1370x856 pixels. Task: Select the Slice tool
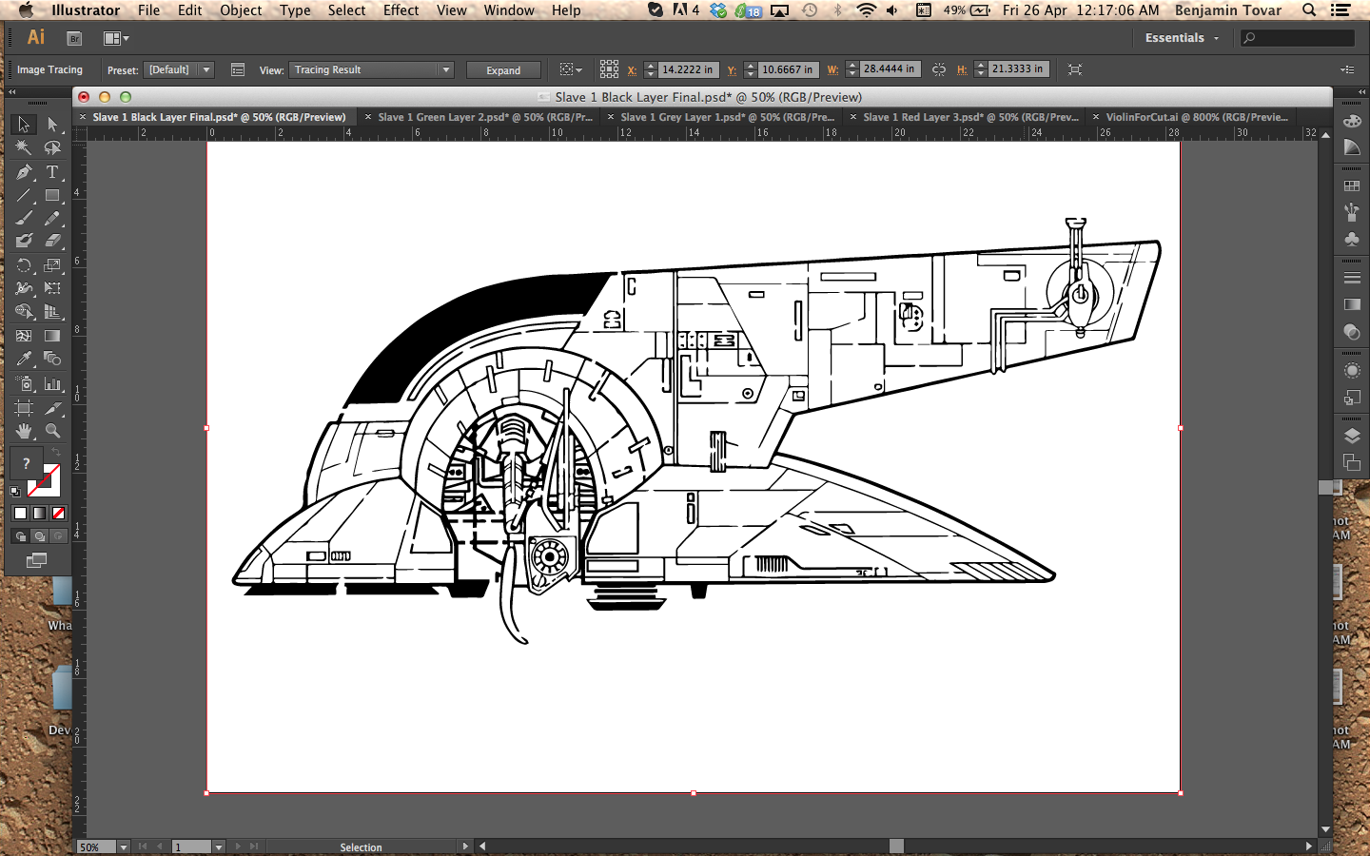52,408
